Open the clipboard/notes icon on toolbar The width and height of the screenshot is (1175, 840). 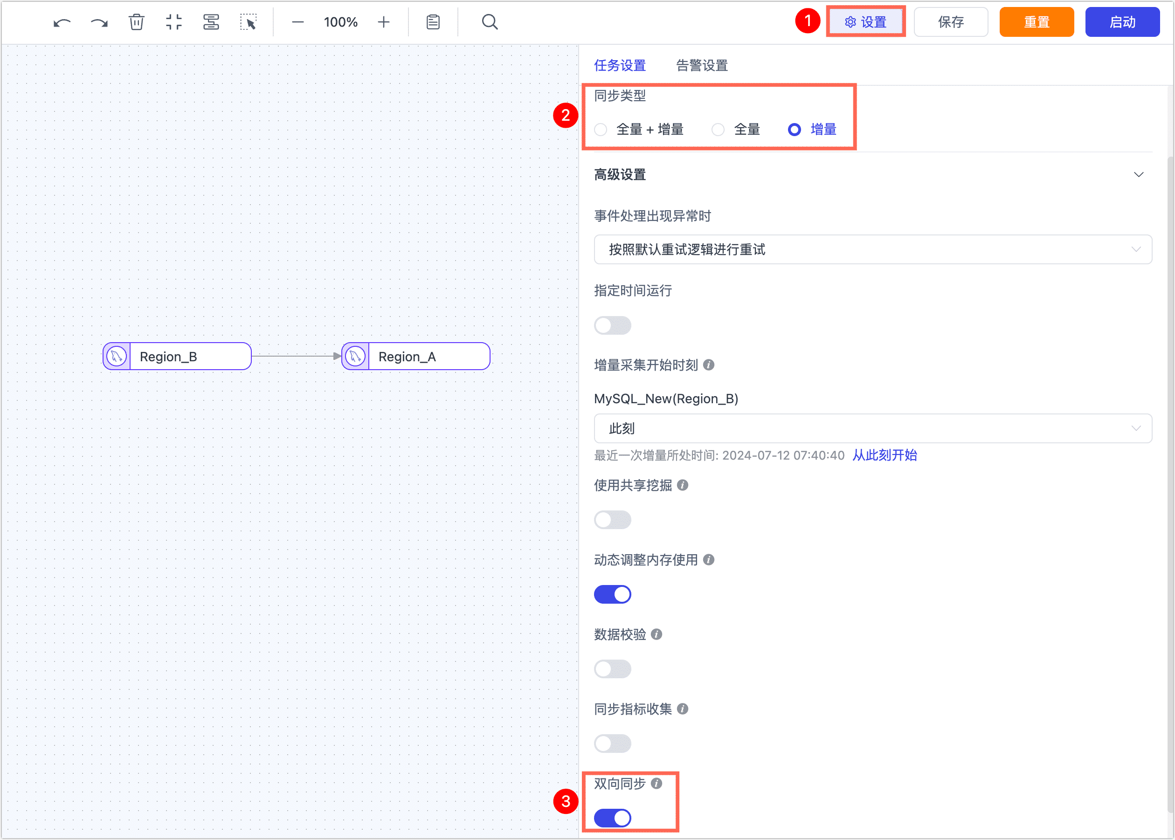pyautogui.click(x=433, y=22)
